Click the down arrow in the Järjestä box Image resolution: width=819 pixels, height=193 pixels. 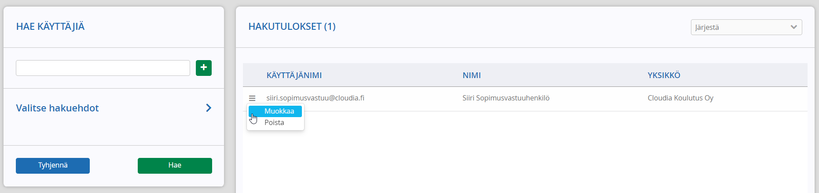(793, 27)
